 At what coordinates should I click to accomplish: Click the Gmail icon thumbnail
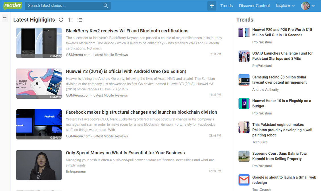tap(244, 180)
